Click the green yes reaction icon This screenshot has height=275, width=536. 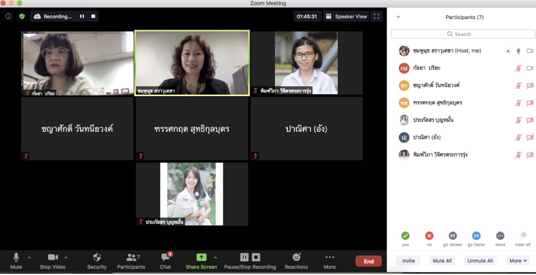(405, 236)
